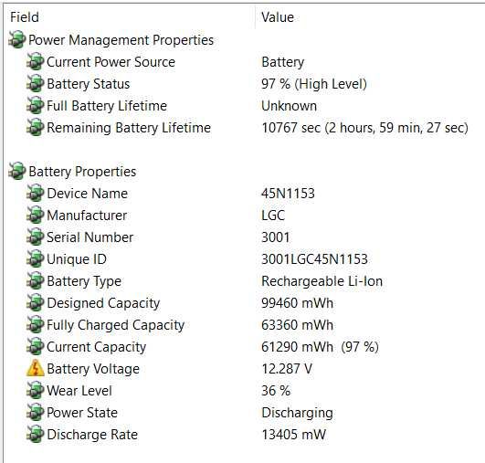Select the Battery power source value

click(283, 62)
